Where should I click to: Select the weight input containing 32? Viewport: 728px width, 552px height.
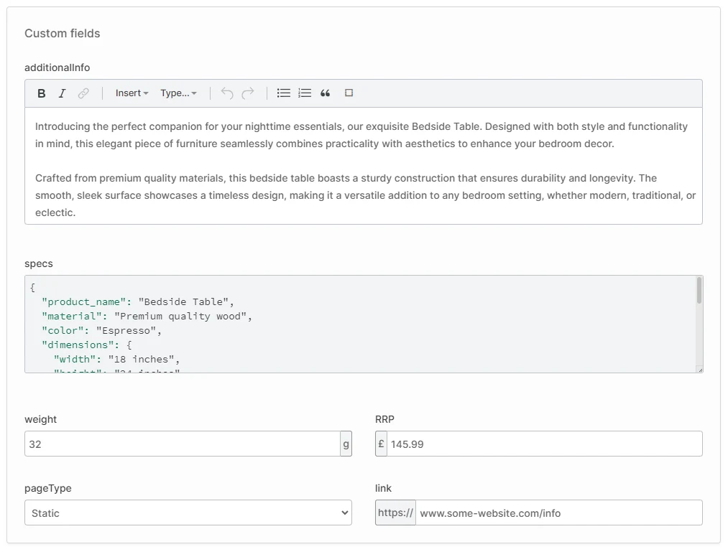point(180,444)
